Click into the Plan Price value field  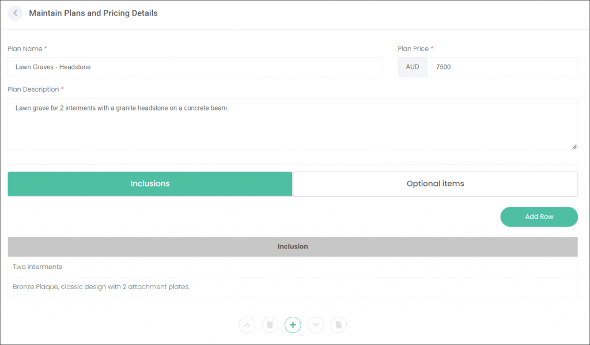point(502,67)
